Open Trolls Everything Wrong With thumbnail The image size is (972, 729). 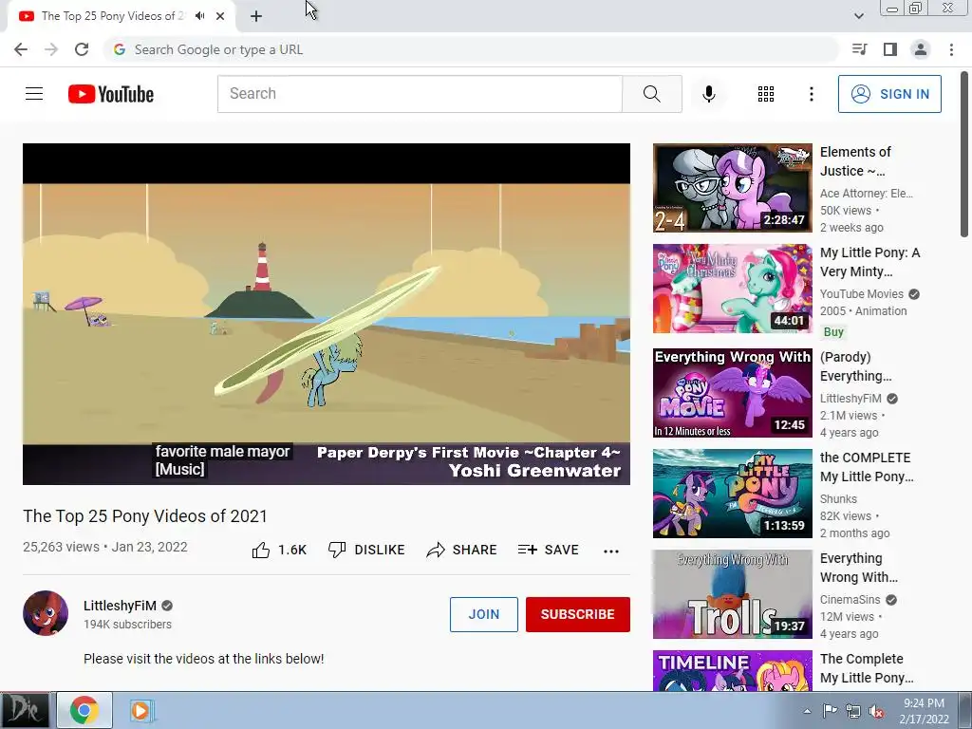[x=733, y=594]
